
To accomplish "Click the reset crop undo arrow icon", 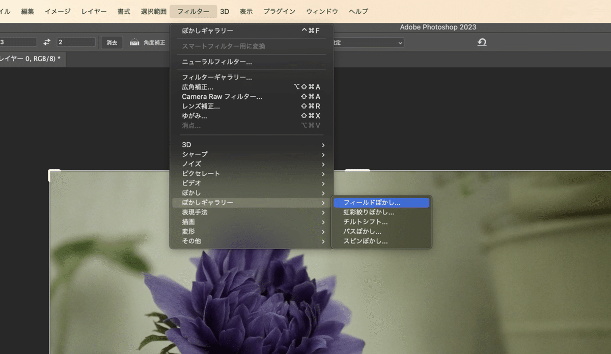I will [x=482, y=42].
